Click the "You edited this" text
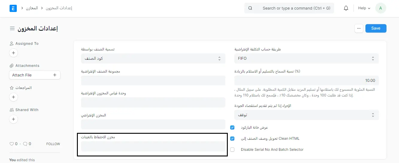This screenshot has height=163, width=399. (22, 160)
